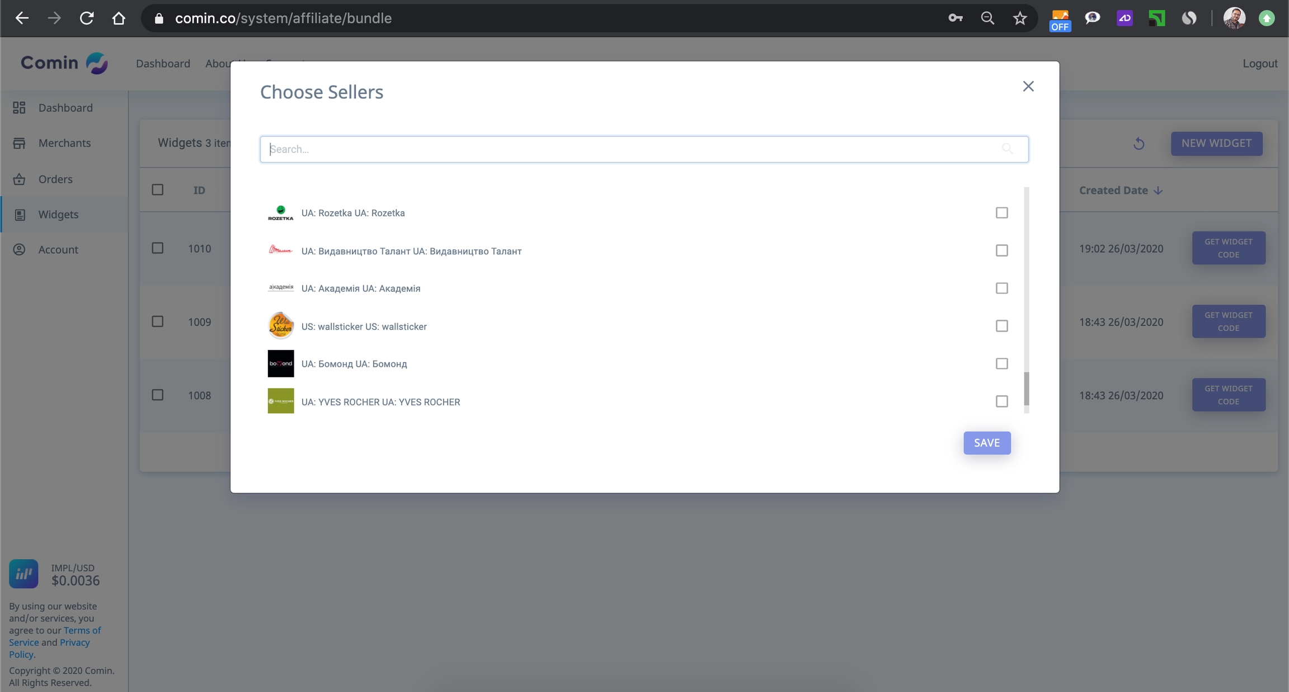Click the refresh widgets list icon
The width and height of the screenshot is (1289, 692).
[1139, 144]
